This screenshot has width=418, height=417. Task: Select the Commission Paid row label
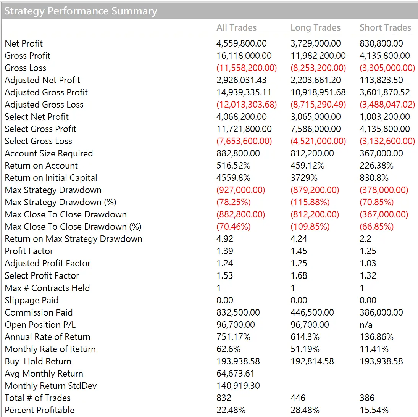pyautogui.click(x=39, y=312)
